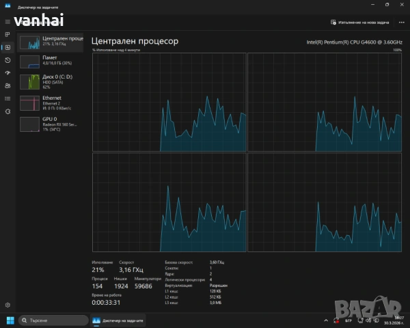
Task: Open the Services page icon
Action: coord(8,112)
